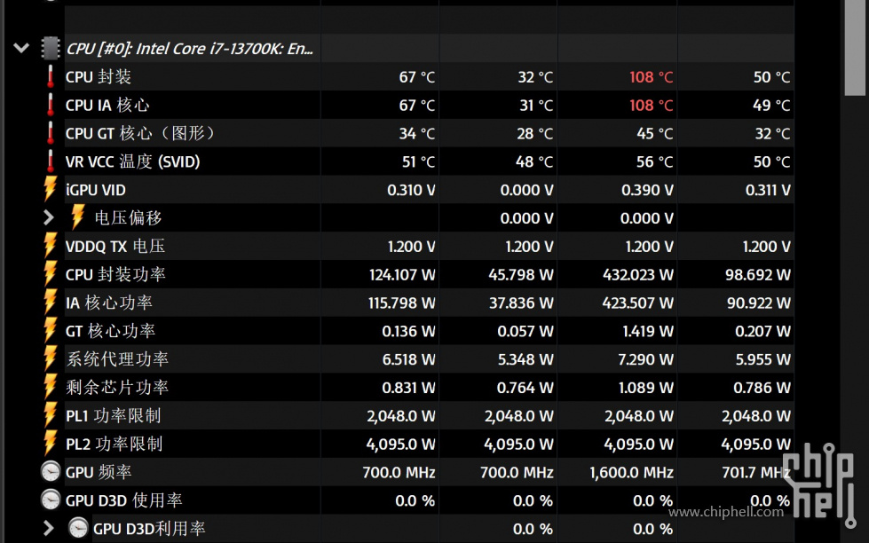The width and height of the screenshot is (869, 543).
Task: Select the GT 核心功率 label
Action: [x=110, y=331]
